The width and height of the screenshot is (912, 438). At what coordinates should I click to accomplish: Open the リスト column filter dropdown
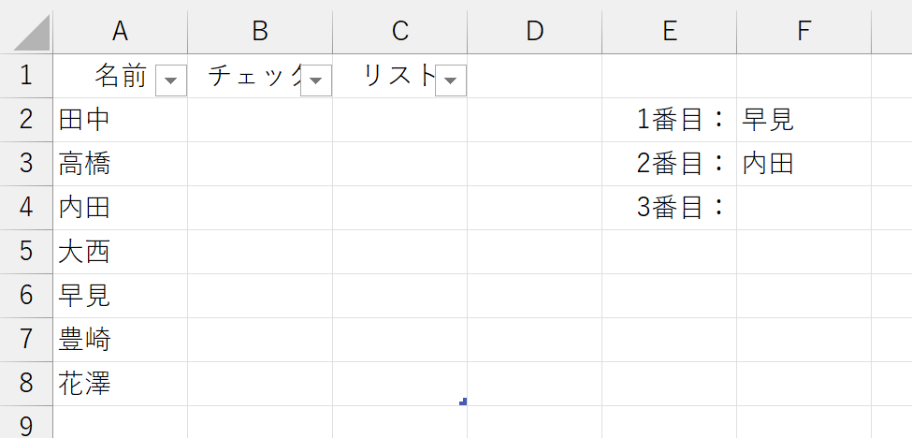coord(451,80)
